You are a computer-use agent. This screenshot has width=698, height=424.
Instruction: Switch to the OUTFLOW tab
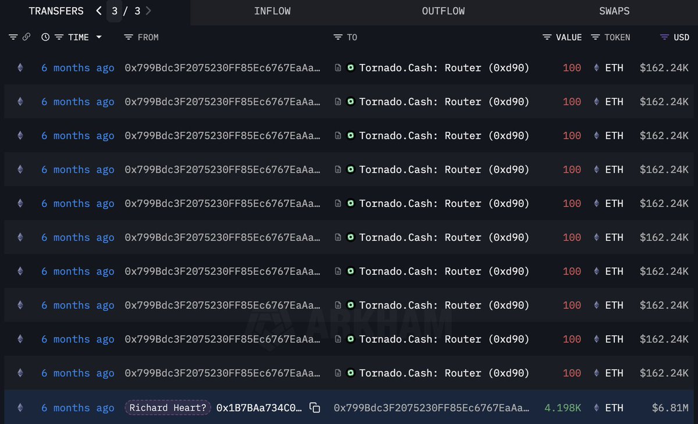point(443,11)
